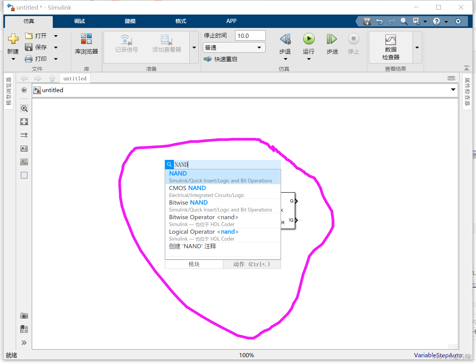The height and width of the screenshot is (363, 476).
Task: Click the zoom-in canvas tool
Action: (x=24, y=108)
